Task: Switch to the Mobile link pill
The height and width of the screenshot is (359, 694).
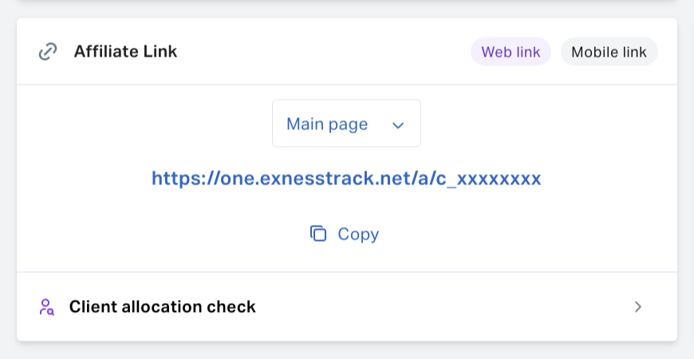Action: tap(609, 52)
